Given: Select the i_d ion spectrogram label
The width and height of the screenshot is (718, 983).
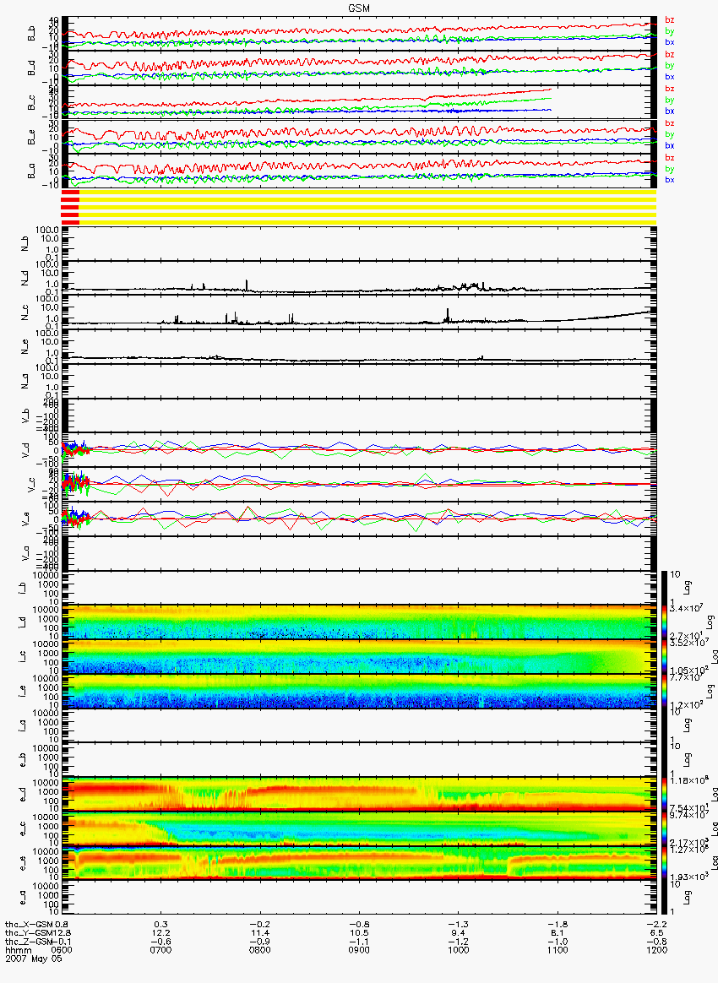Looking at the screenshot, I should (23, 622).
